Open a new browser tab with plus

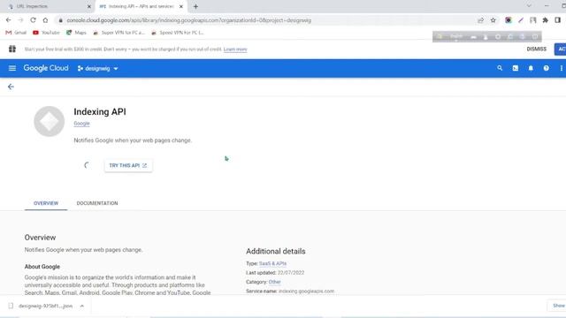click(195, 6)
